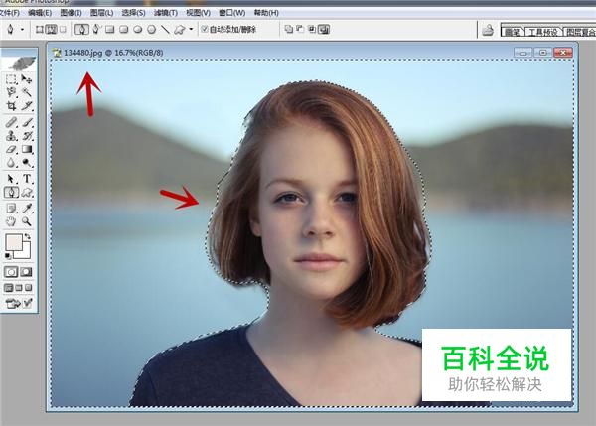Screen dimensions: 596x426
Task: Select the Lasso tool
Action: pyautogui.click(x=11, y=92)
